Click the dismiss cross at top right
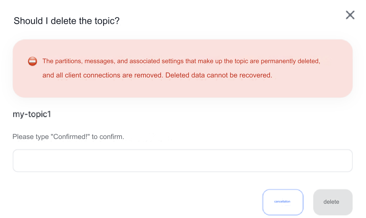The height and width of the screenshot is (218, 366). click(350, 15)
